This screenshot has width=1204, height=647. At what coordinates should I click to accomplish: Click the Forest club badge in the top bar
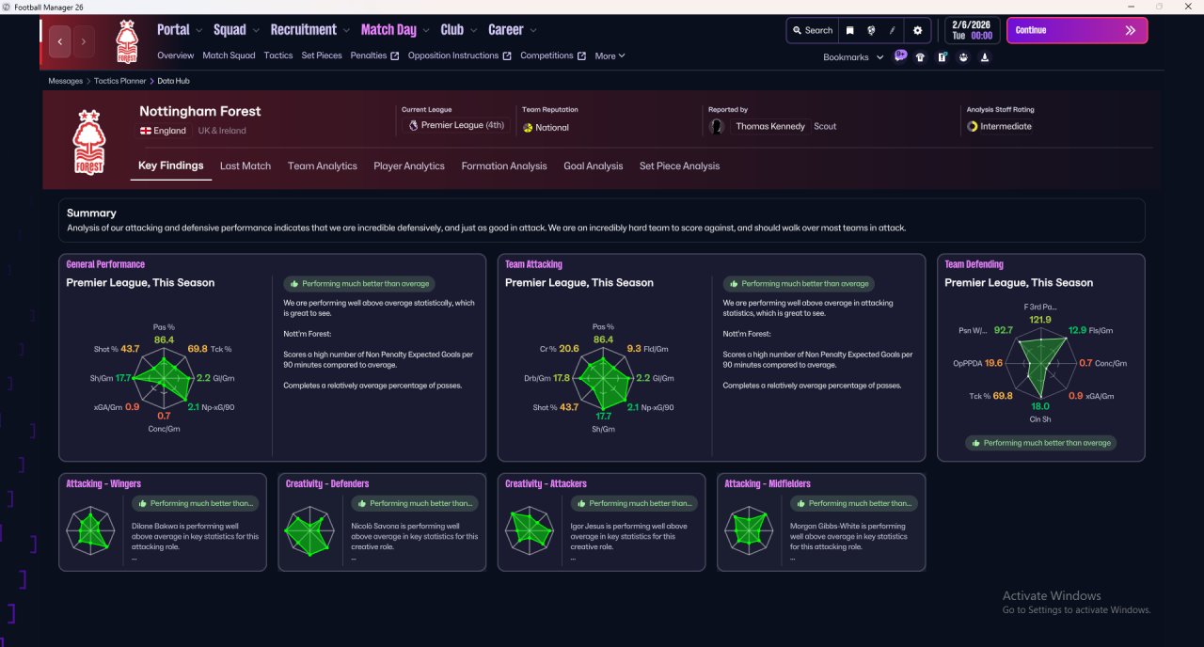point(126,41)
